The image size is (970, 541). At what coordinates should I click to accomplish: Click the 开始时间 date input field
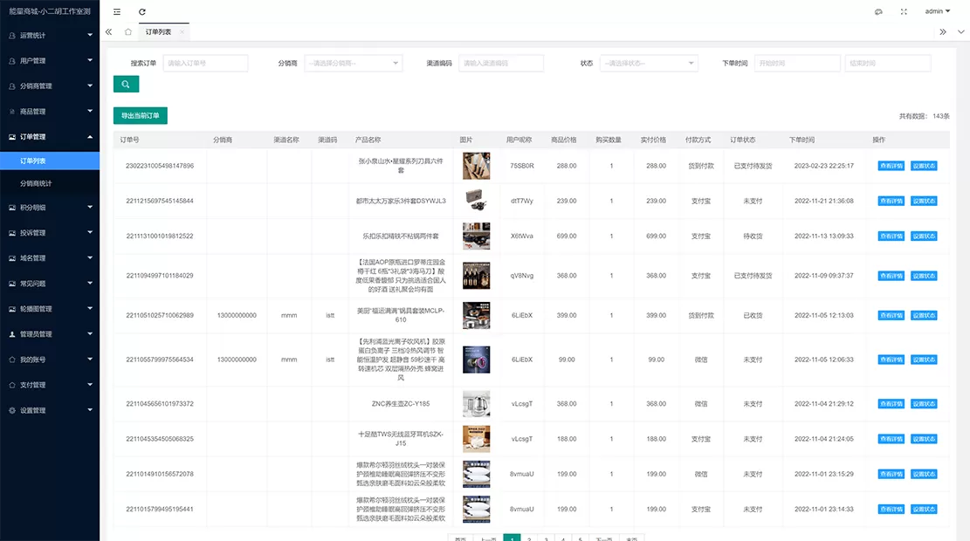795,62
